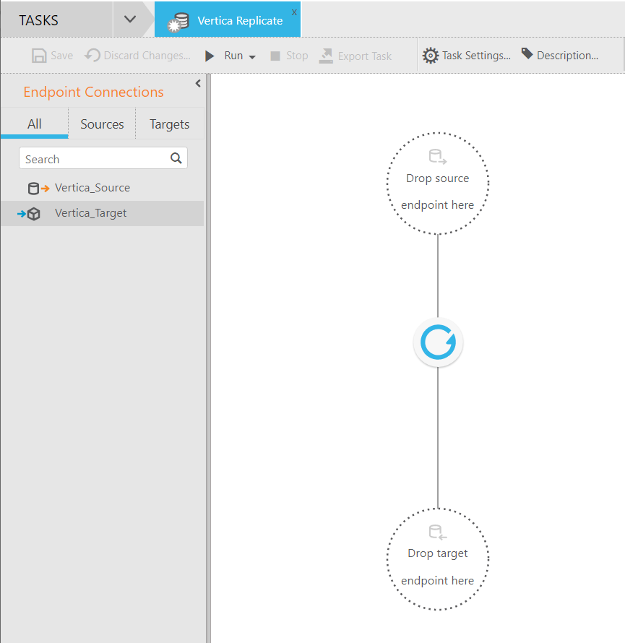
Task: Open Task Settings via the gear icon
Action: point(431,55)
